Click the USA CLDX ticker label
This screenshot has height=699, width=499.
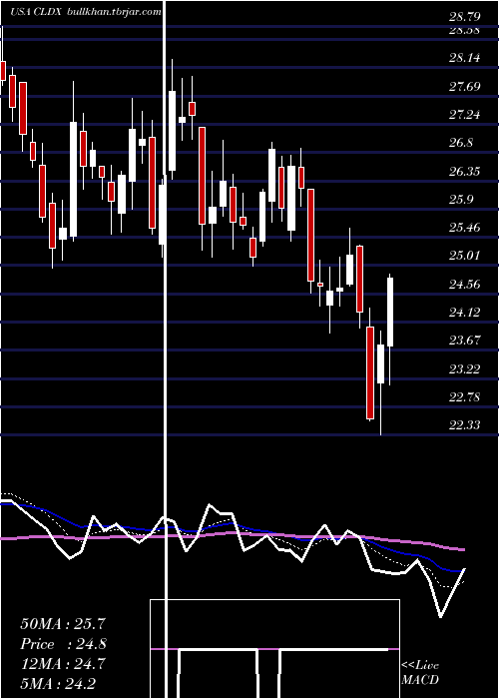click(37, 12)
